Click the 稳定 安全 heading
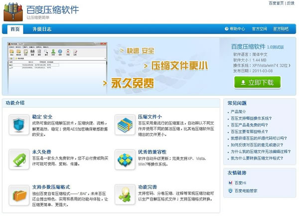The width and height of the screenshot is (299, 216). [x=42, y=117]
